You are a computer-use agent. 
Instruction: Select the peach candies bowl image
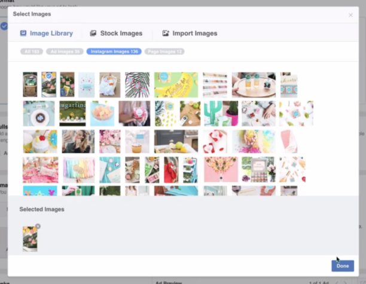click(102, 114)
